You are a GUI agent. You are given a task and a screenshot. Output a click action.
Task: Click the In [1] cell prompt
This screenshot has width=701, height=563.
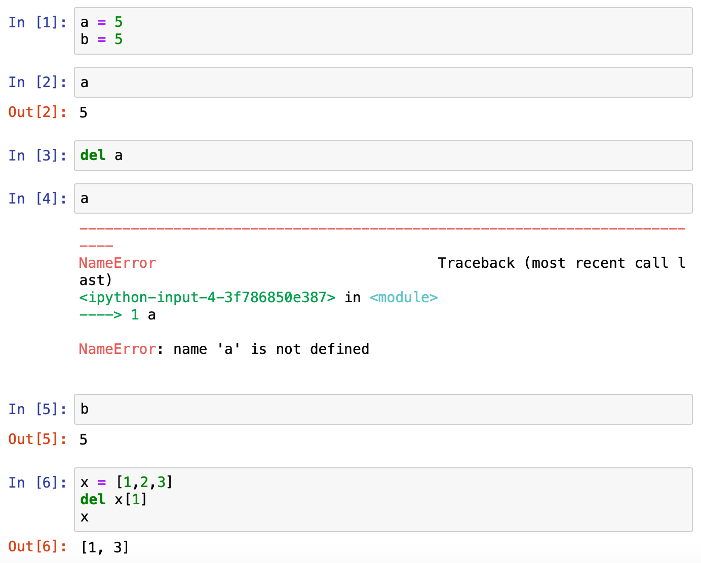pyautogui.click(x=37, y=22)
